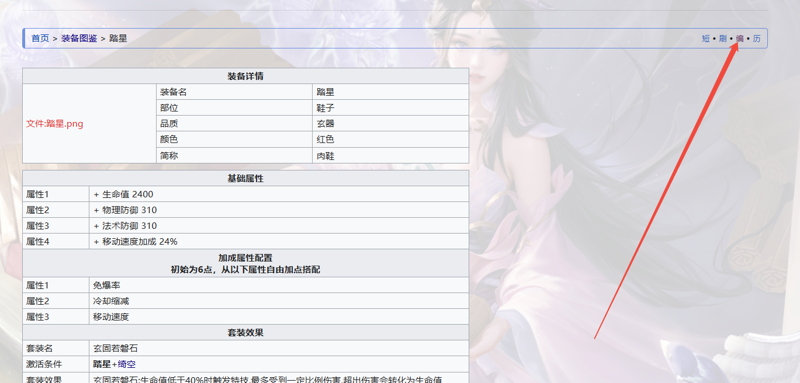Click the 冷却缩减 attribute cell

pos(279,301)
